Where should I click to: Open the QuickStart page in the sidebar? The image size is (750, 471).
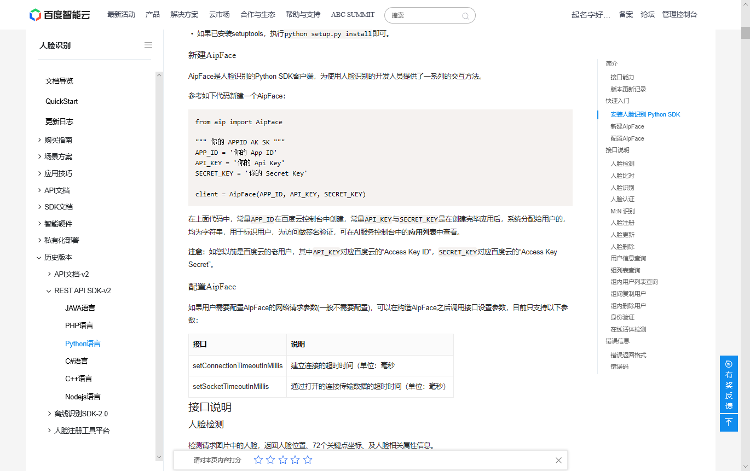click(62, 101)
